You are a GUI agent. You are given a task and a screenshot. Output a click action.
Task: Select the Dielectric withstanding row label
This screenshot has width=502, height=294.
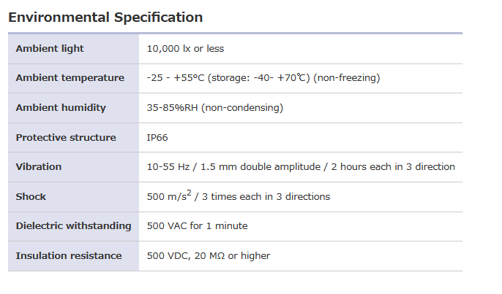[73, 226]
